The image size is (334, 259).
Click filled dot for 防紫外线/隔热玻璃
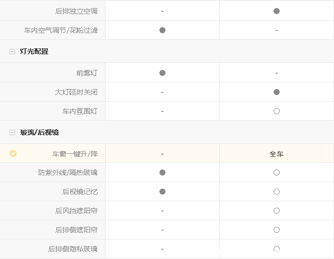(x=162, y=172)
